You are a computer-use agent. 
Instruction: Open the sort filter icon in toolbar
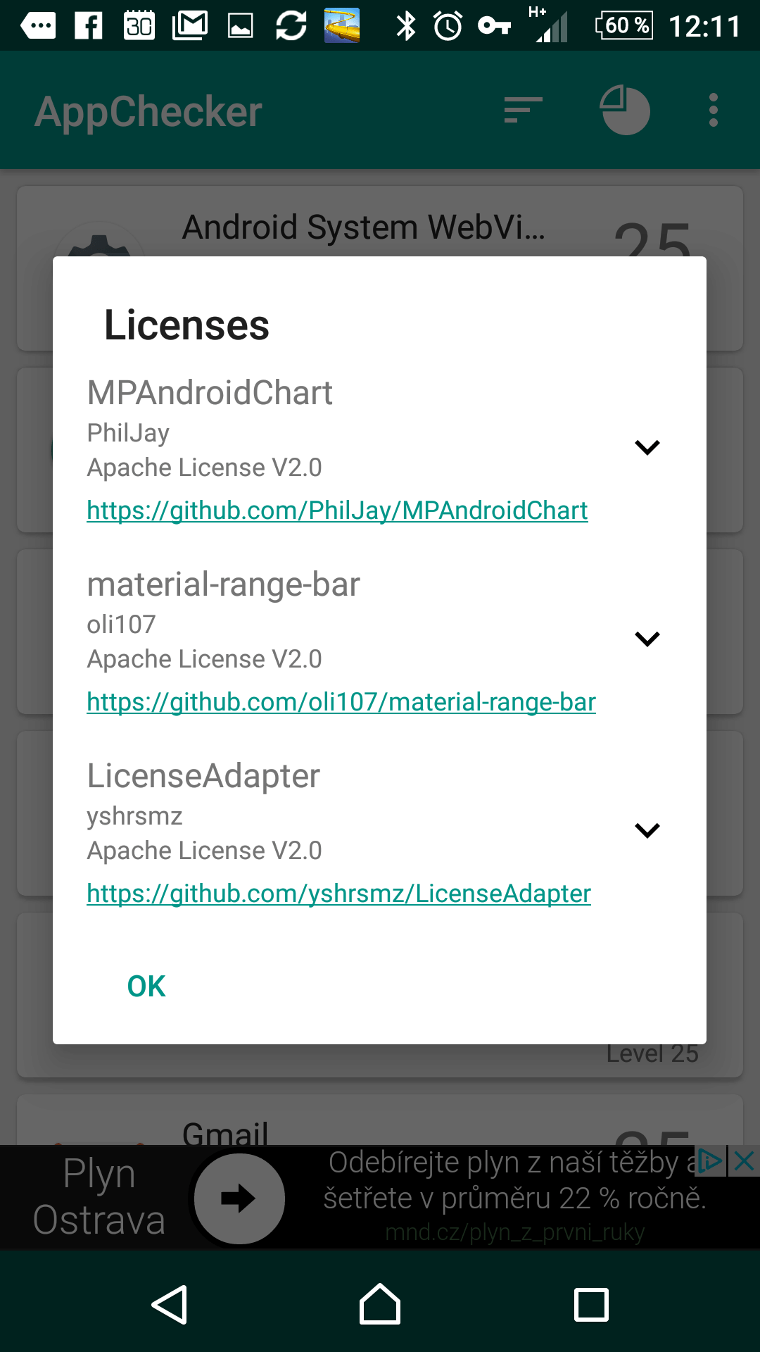(x=523, y=110)
